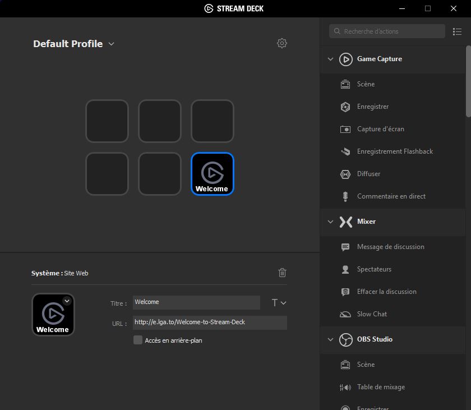
Task: Select the Enregistrement Flashback icon
Action: (x=345, y=151)
